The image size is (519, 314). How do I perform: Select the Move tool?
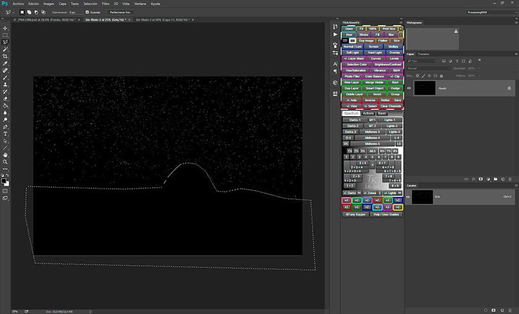coord(6,28)
